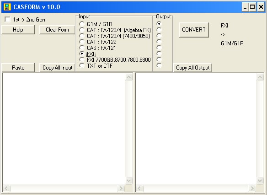267x195 pixels.
Task: Select Output radio on FXI row
Action: [159, 54]
